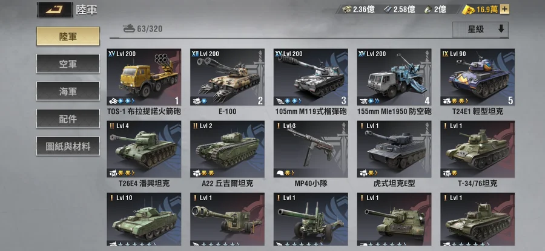This screenshot has width=545, height=251.
Task: Open the 圖紙與材料 tab
Action: (68, 146)
